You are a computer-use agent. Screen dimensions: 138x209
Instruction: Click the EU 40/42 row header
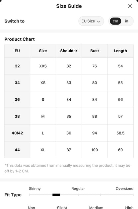(17, 133)
